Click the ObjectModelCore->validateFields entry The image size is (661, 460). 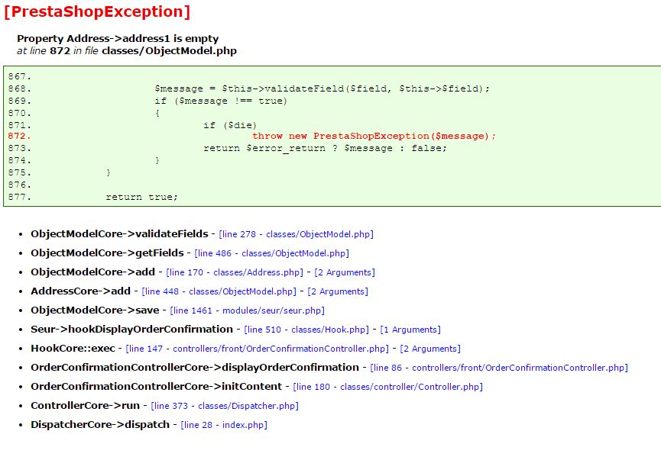coord(119,234)
